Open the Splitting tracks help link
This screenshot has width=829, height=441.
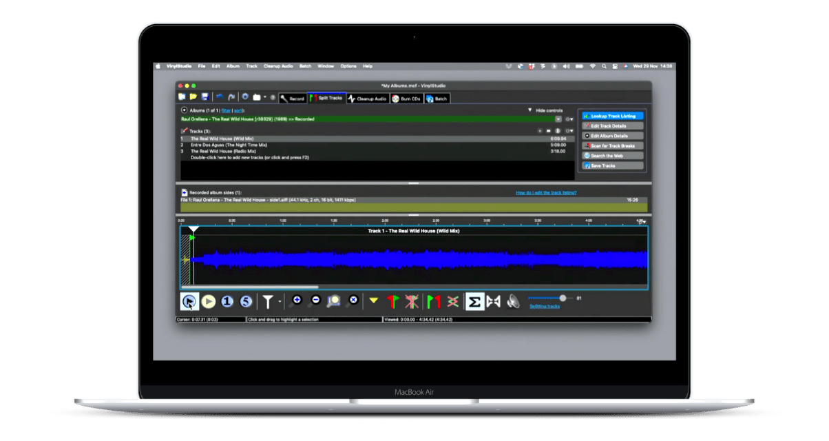544,306
